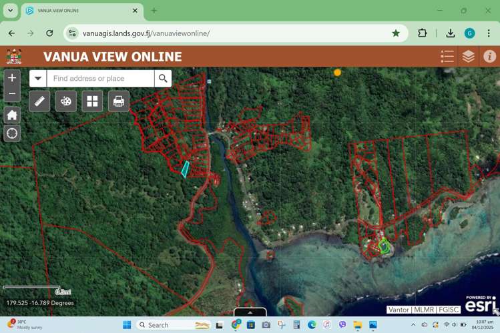Open the Chrome profile avatar G
The width and height of the screenshot is (500, 333).
(469, 33)
